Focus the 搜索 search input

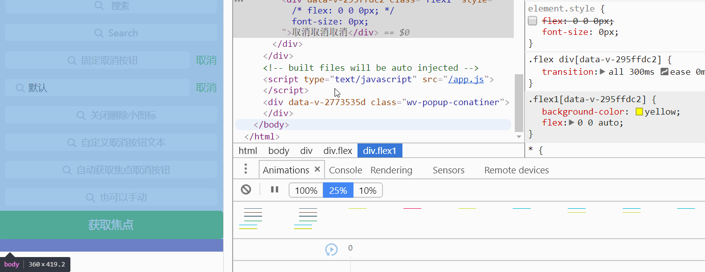[111, 6]
